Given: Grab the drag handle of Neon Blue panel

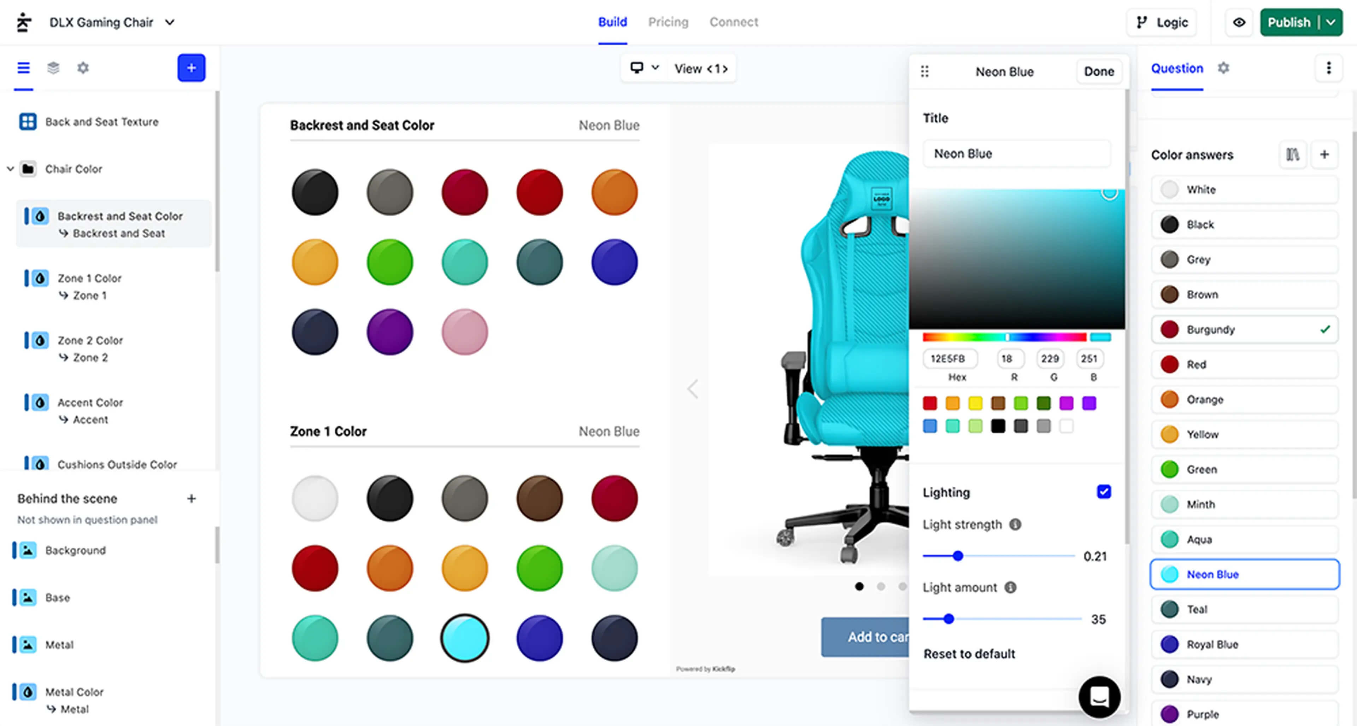Looking at the screenshot, I should click(x=924, y=71).
